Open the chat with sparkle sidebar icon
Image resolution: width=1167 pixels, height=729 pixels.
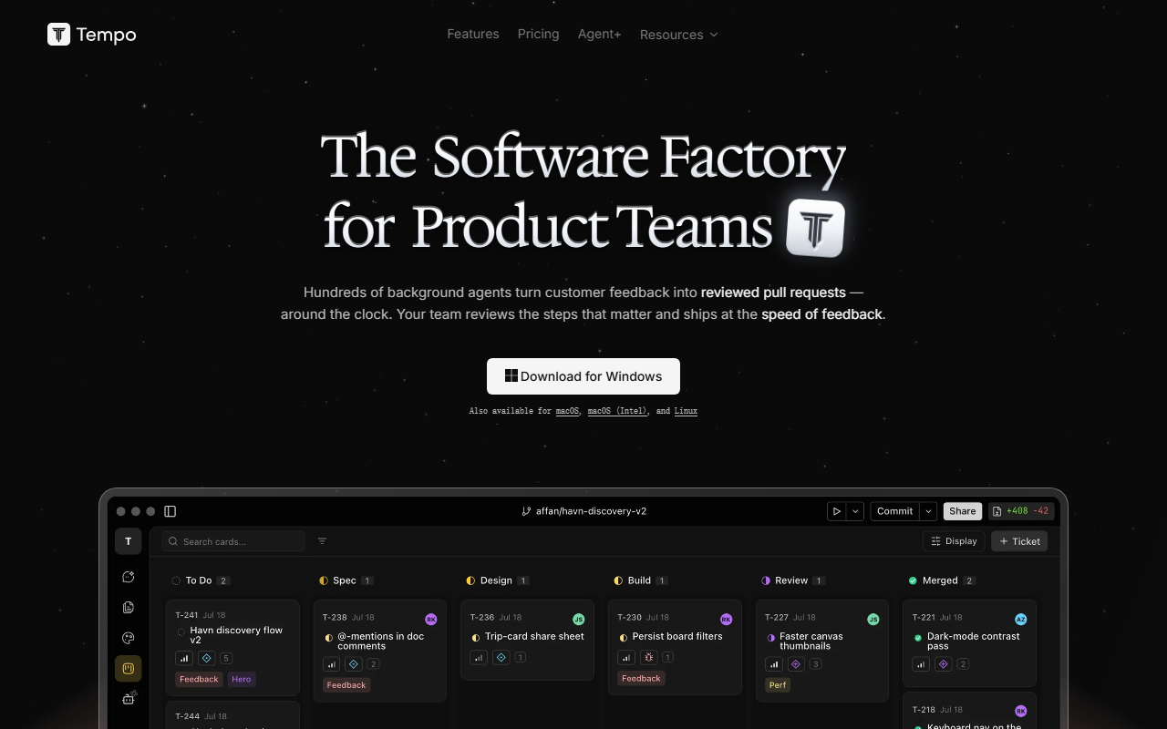(128, 577)
